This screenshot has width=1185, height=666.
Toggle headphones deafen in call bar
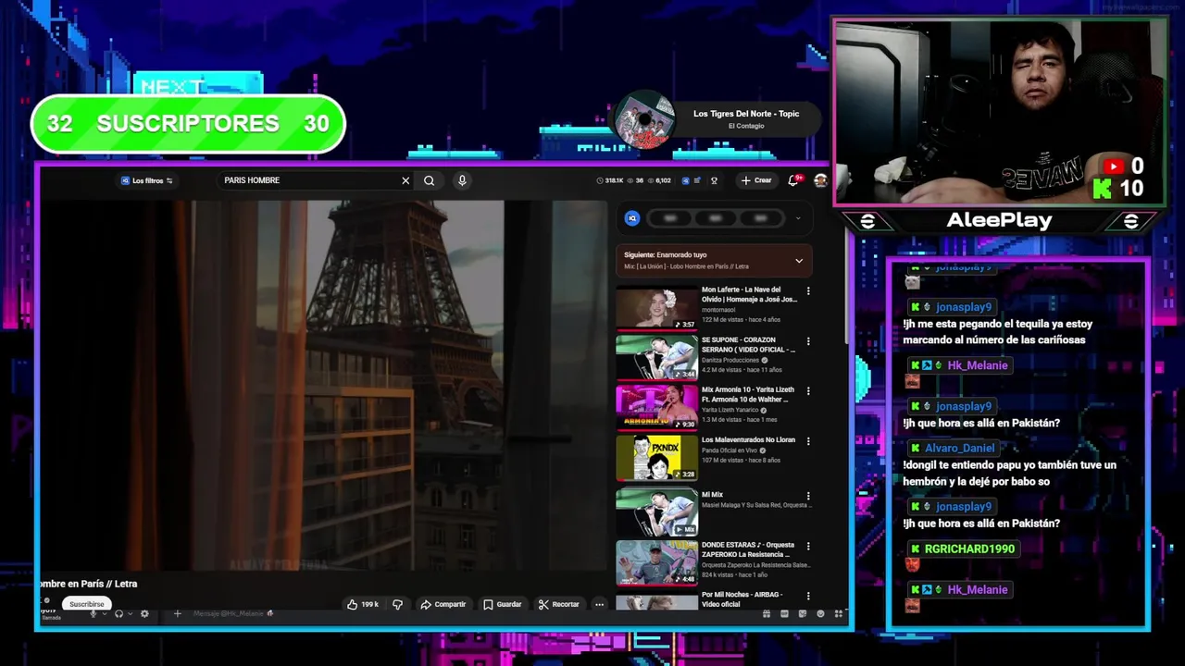pos(118,614)
